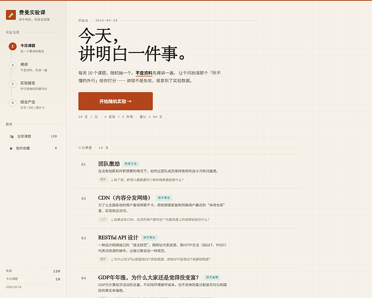The height and width of the screenshot is (298, 372).
Task: Open topic GDP年年涨 question
Action: tap(148, 277)
